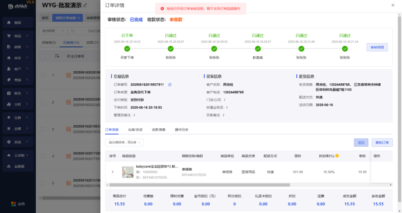402x213 pixels.
Task: Switch to the 操作日志 tab
Action: pos(181,130)
